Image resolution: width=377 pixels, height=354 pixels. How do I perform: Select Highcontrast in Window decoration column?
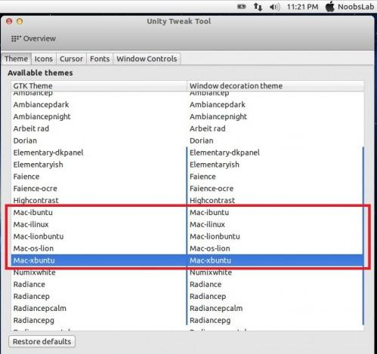click(x=275, y=201)
